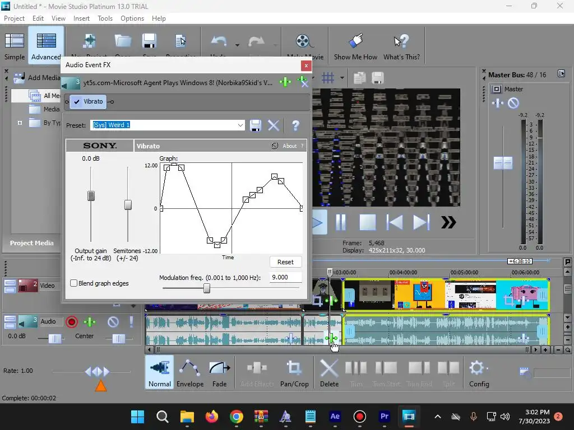Select Advanced mode layout

[x=46, y=46]
